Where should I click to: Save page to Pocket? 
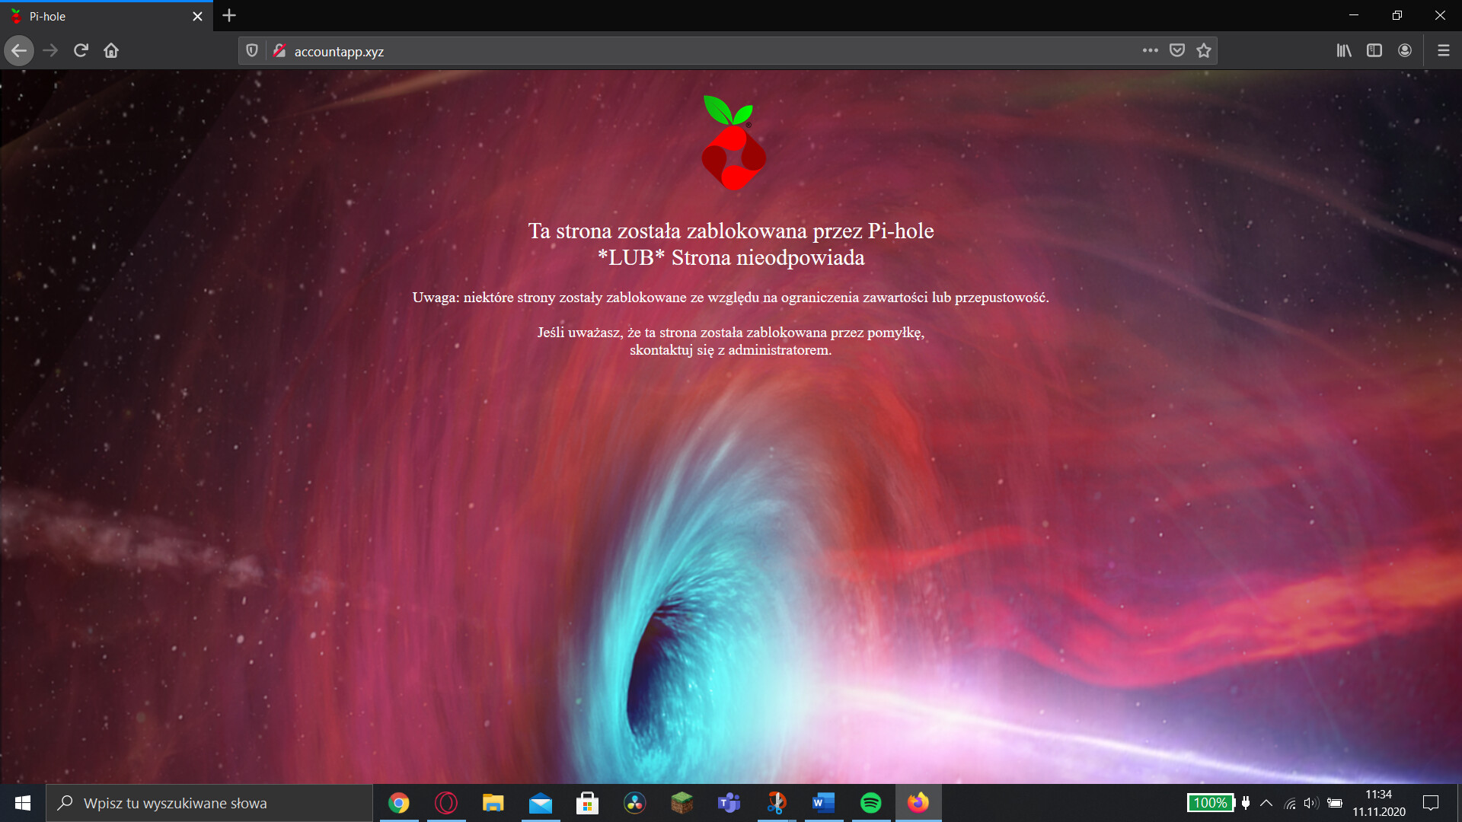(x=1177, y=50)
